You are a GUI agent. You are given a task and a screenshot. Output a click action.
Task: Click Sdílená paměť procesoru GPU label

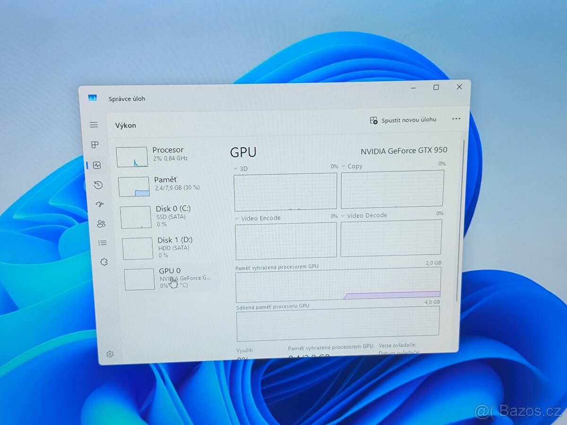tap(273, 306)
